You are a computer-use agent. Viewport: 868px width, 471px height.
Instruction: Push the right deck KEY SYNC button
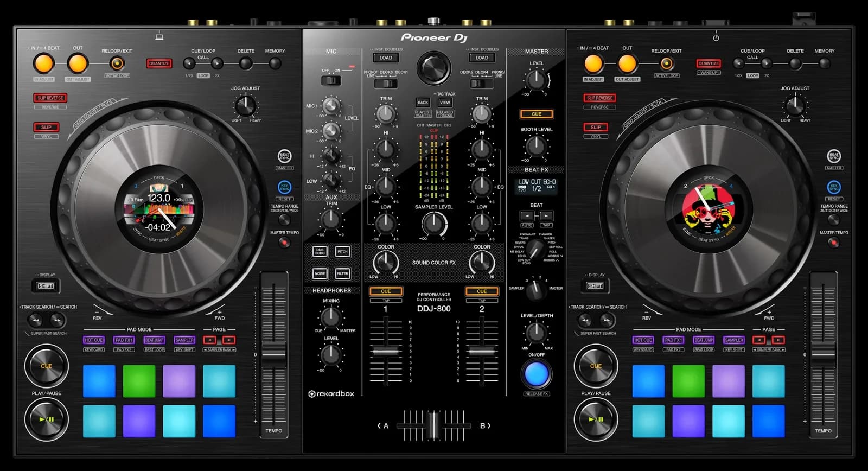[x=834, y=187]
